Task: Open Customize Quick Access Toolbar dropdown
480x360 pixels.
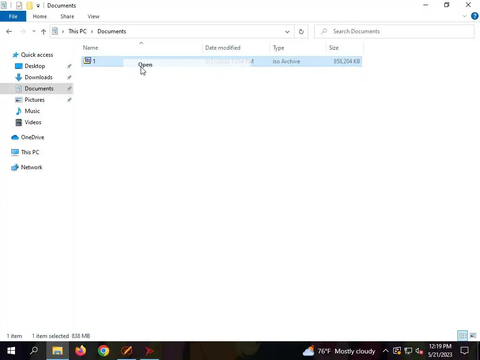Action: 38,6
